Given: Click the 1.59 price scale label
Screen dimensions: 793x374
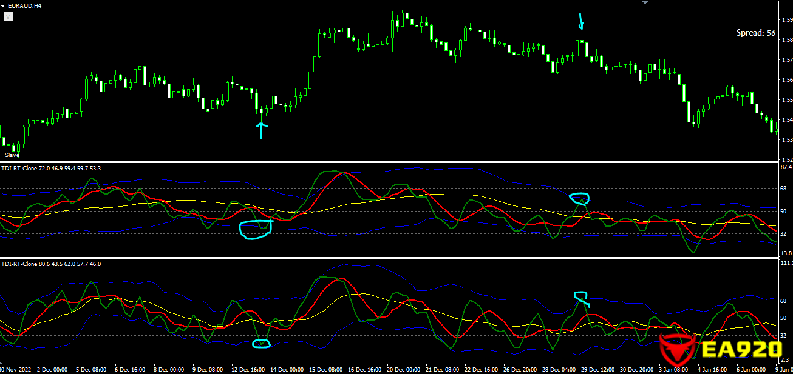Looking at the screenshot, I should [x=786, y=20].
